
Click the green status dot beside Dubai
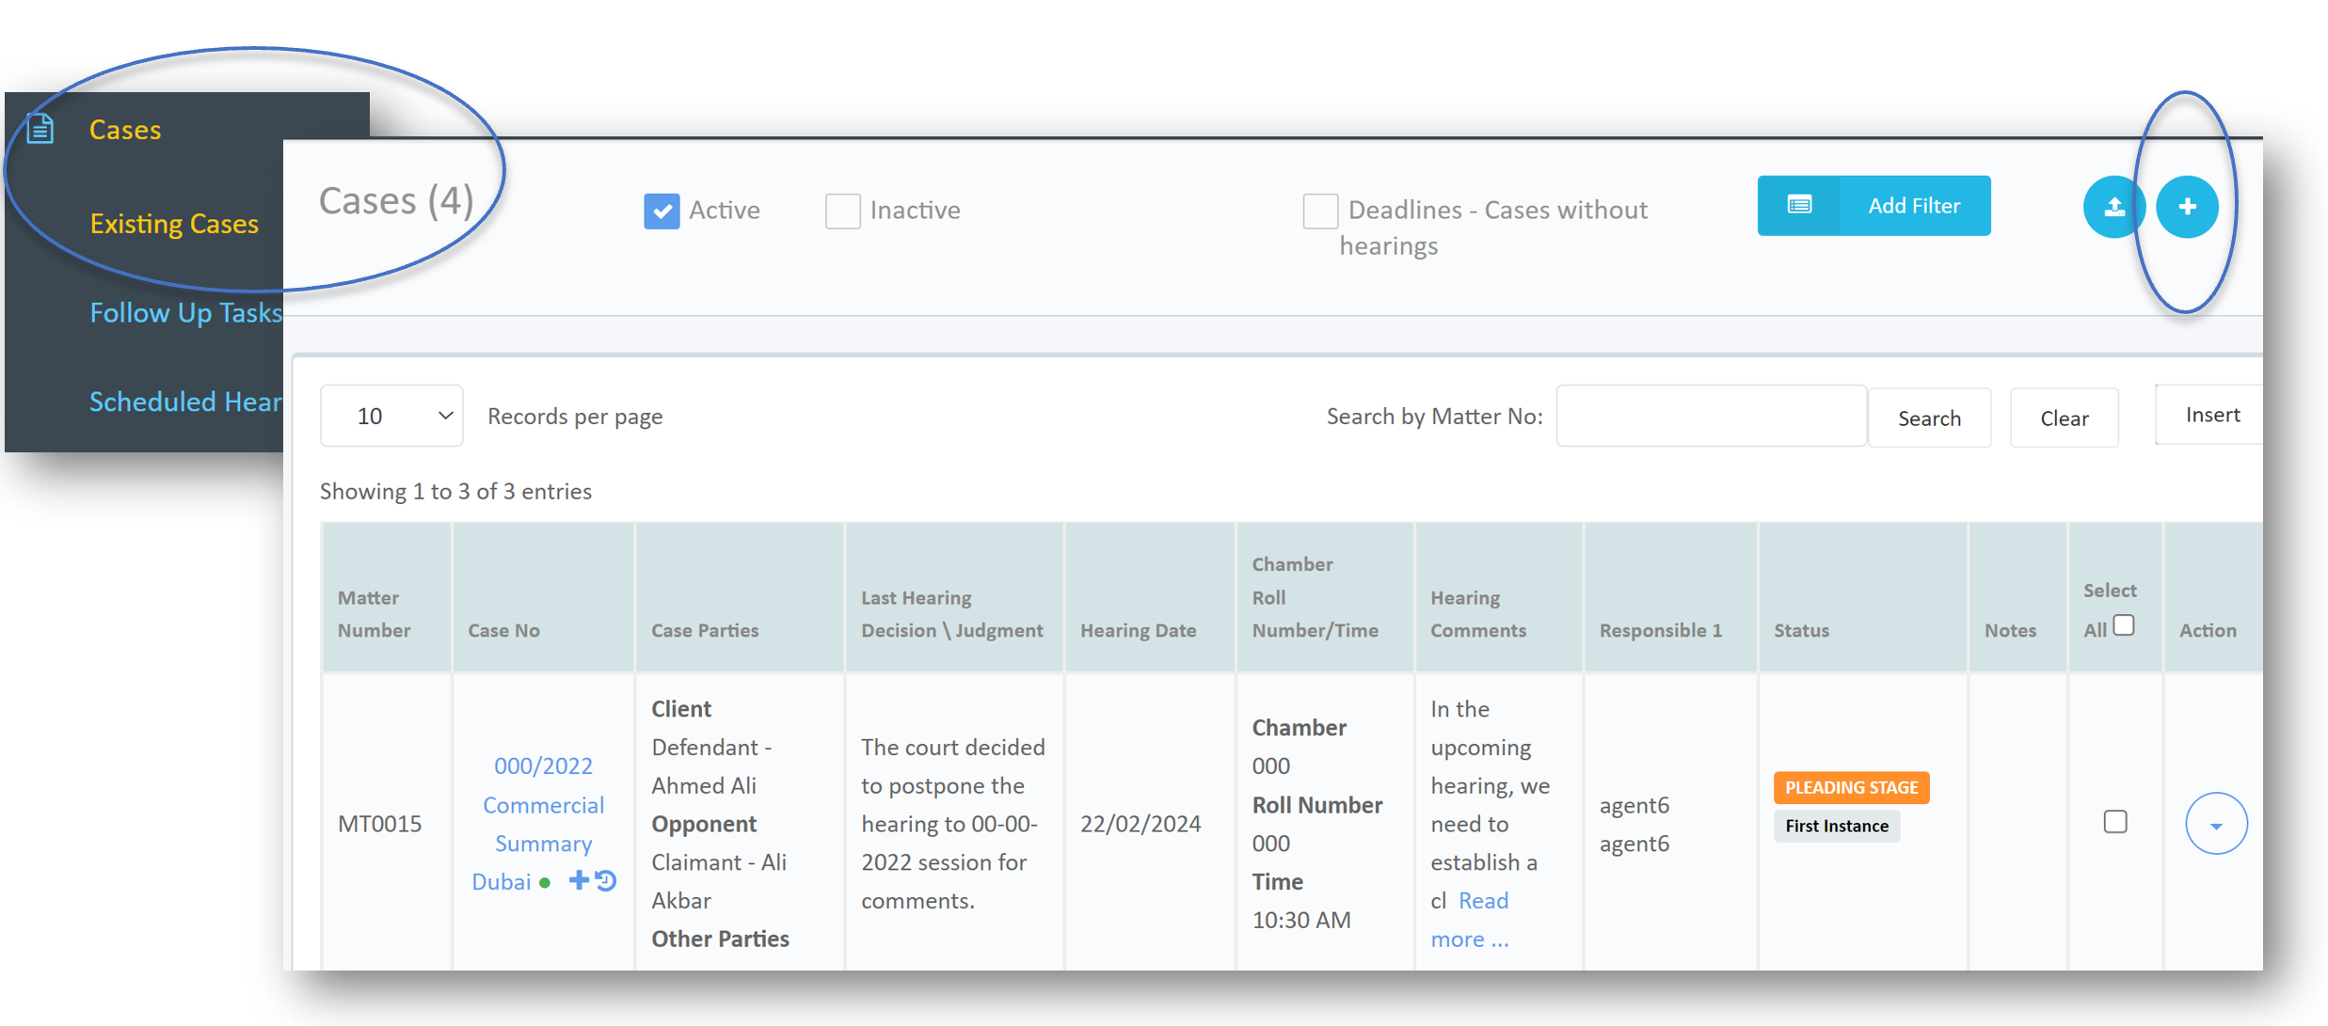(545, 883)
